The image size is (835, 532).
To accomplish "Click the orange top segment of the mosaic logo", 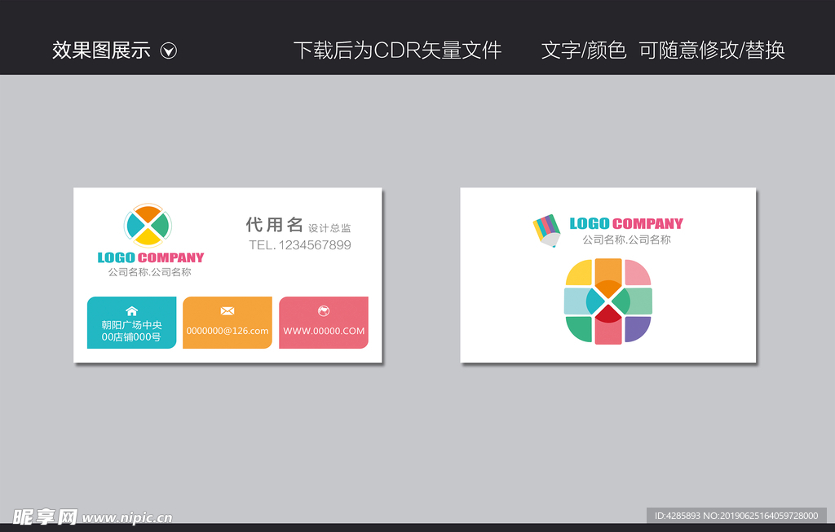I will 607,277.
